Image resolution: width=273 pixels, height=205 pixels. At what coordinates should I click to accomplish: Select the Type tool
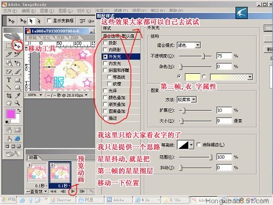pos(9,80)
